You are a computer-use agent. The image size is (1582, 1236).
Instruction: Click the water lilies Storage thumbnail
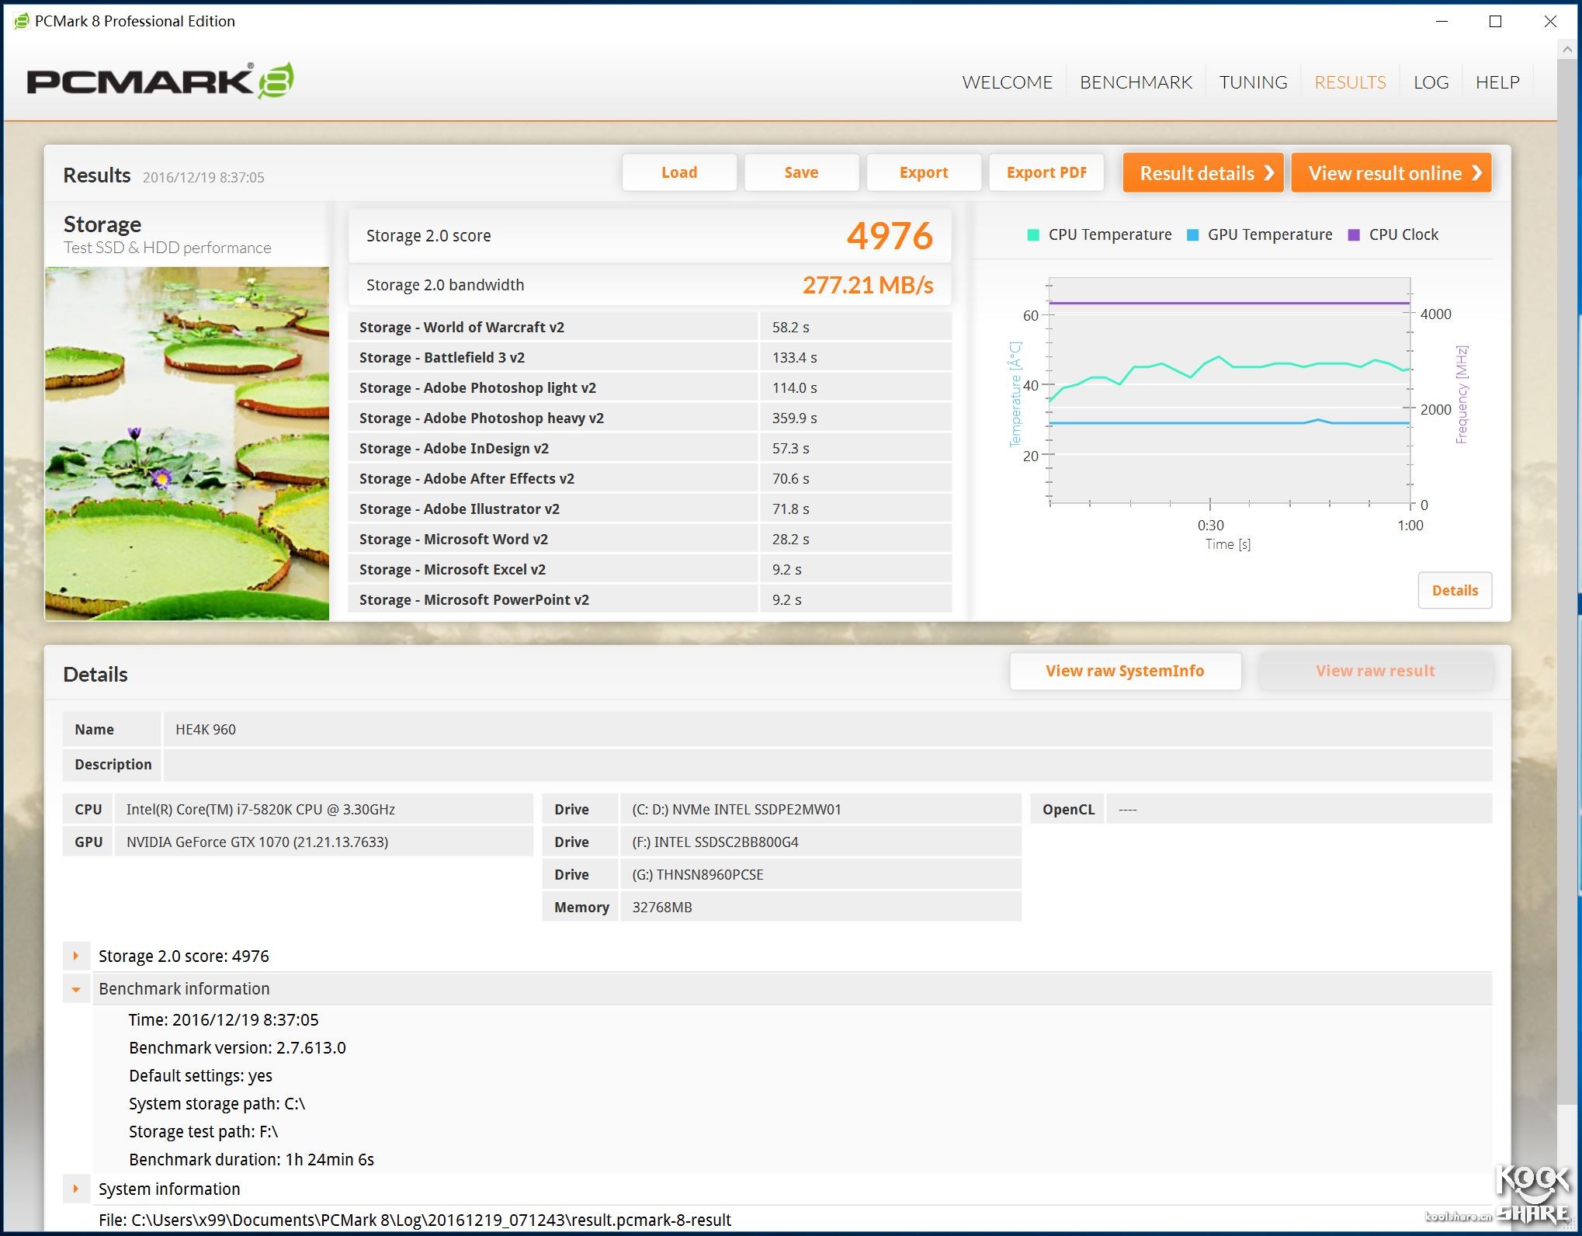pos(187,443)
